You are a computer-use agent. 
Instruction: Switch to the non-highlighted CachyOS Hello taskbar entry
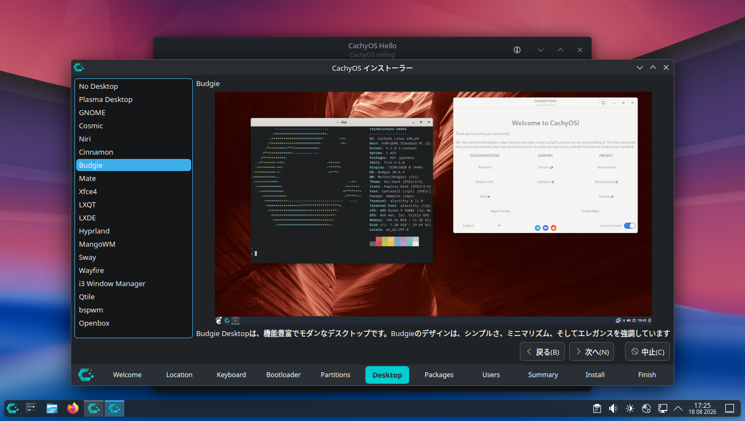[94, 408]
